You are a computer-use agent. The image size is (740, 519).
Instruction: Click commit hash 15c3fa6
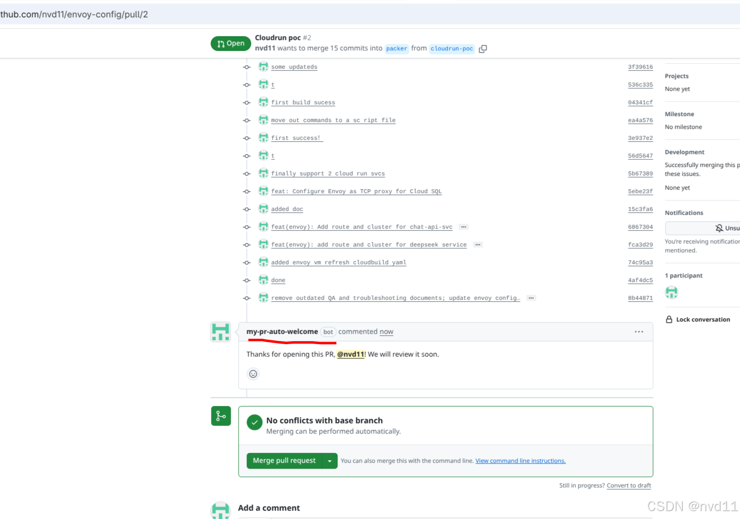pyautogui.click(x=640, y=209)
